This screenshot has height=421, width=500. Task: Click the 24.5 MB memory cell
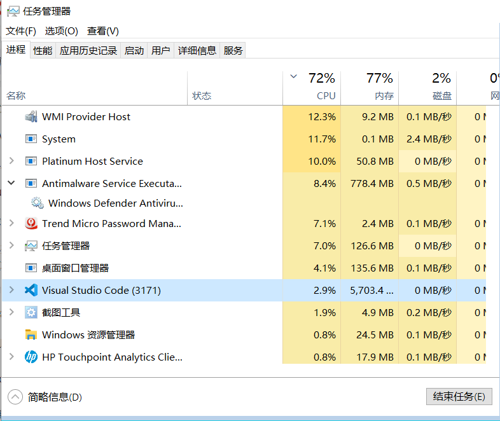coord(370,335)
